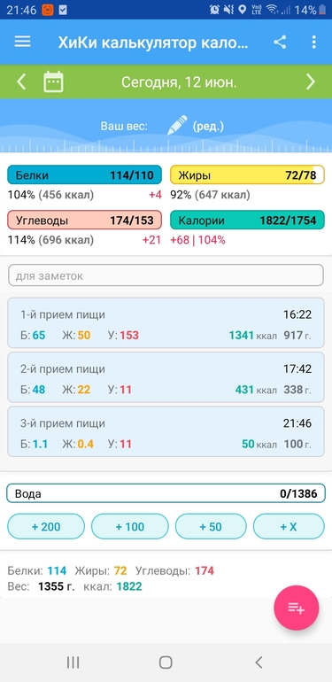Add 100 ml of water
Viewport: 332px width, 682px height.
click(130, 527)
